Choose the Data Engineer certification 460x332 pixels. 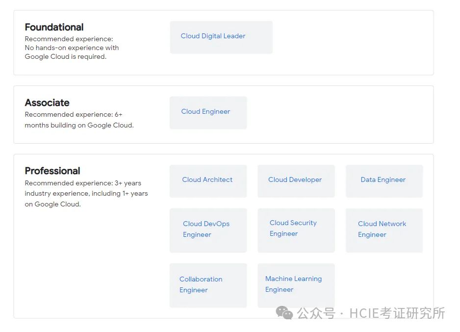click(384, 181)
